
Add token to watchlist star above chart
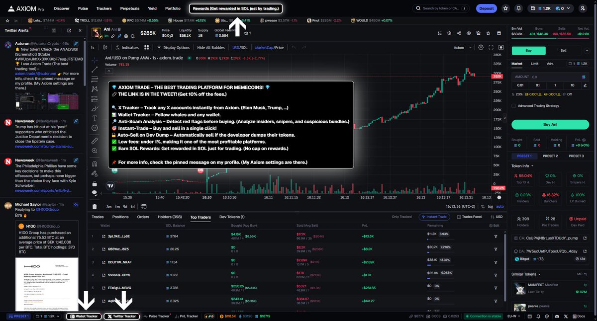tap(488, 33)
